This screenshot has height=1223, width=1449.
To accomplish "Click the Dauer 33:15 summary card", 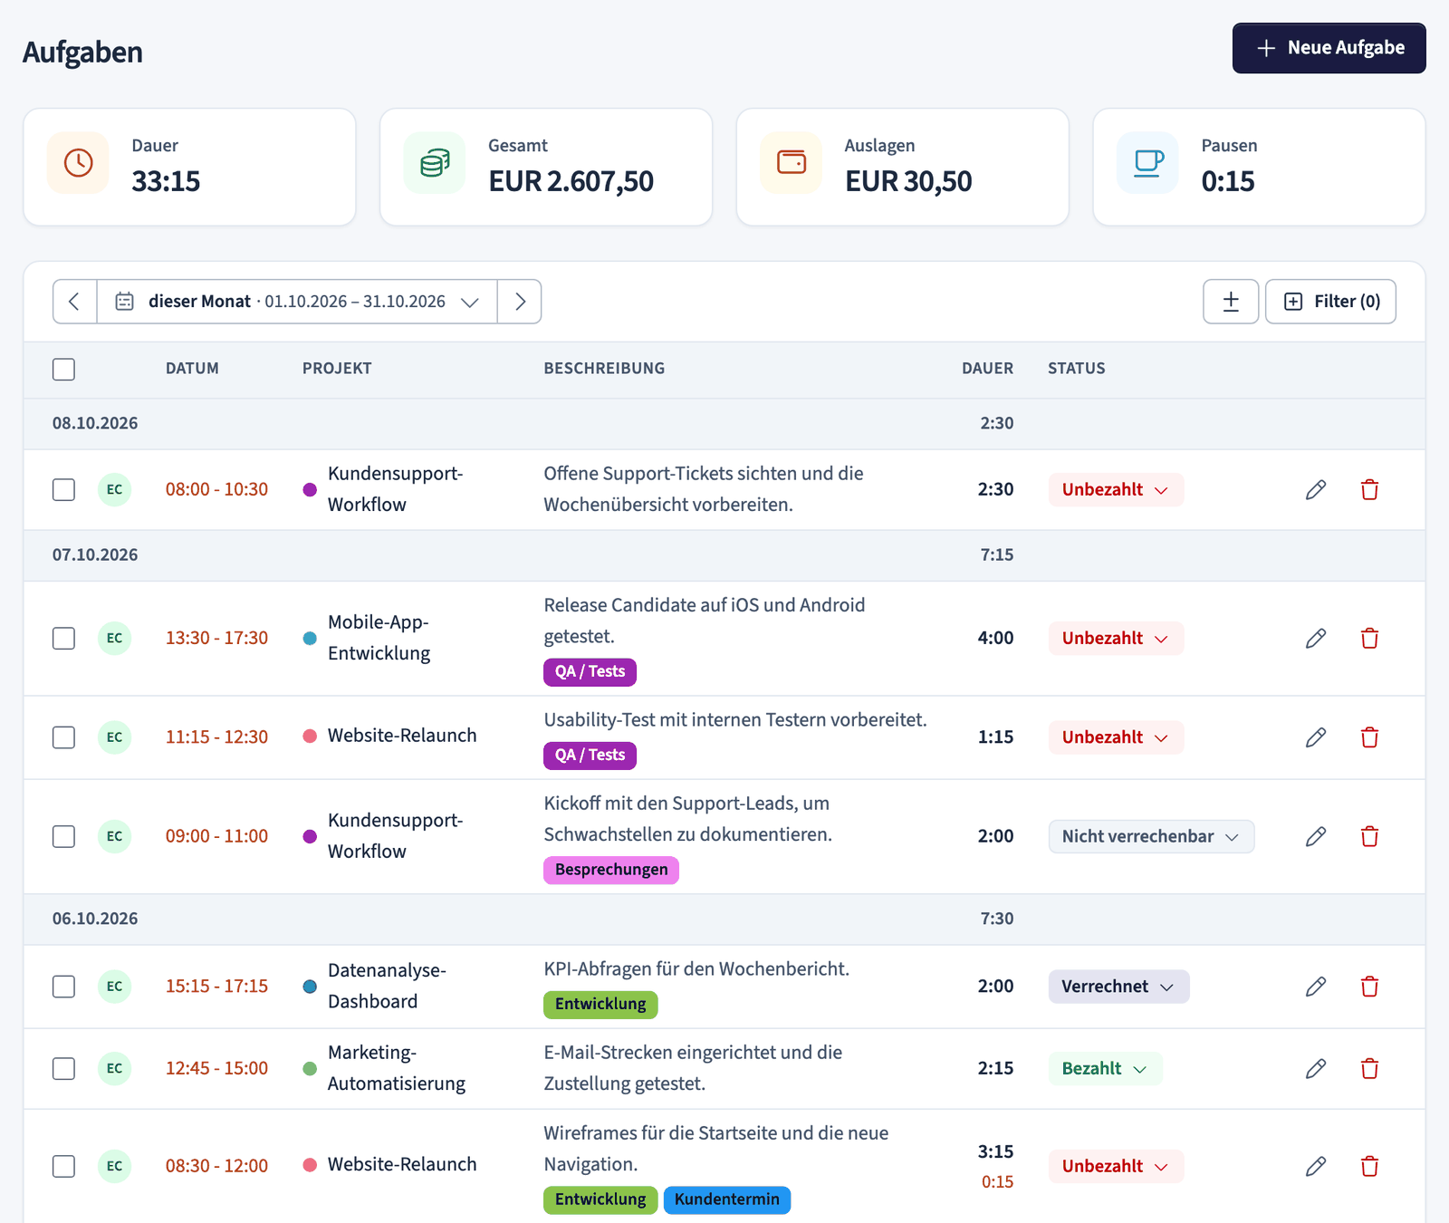I will pos(189,167).
